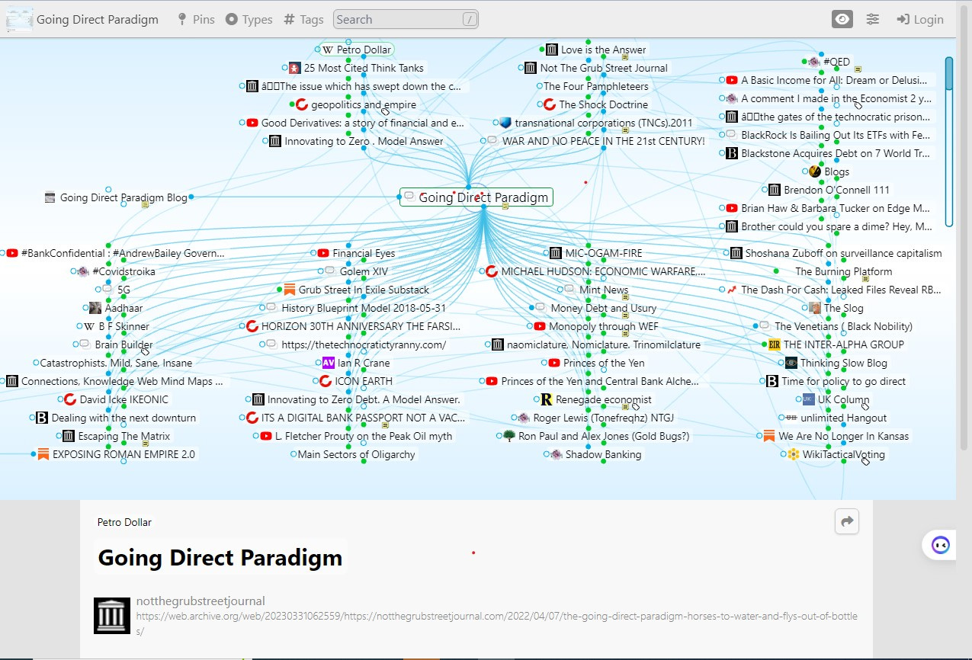The height and width of the screenshot is (660, 972).
Task: Click the tree icon of Ron Paul and Alex Jones
Action: coord(508,436)
